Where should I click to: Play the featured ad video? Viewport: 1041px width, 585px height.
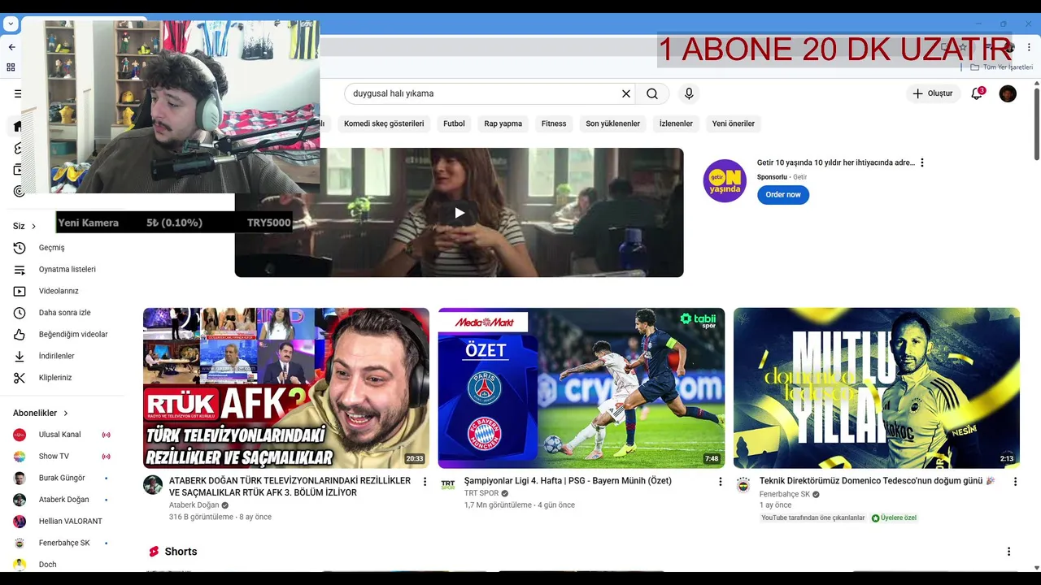click(x=459, y=213)
